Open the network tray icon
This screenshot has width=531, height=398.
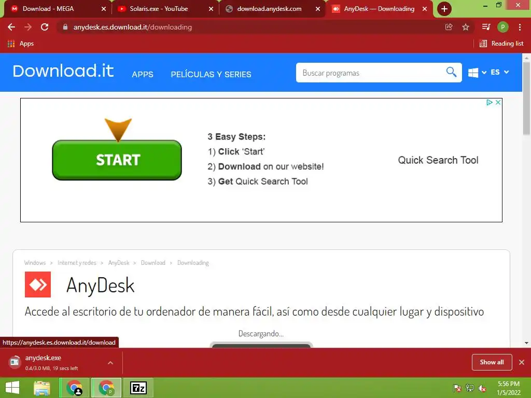(x=470, y=388)
